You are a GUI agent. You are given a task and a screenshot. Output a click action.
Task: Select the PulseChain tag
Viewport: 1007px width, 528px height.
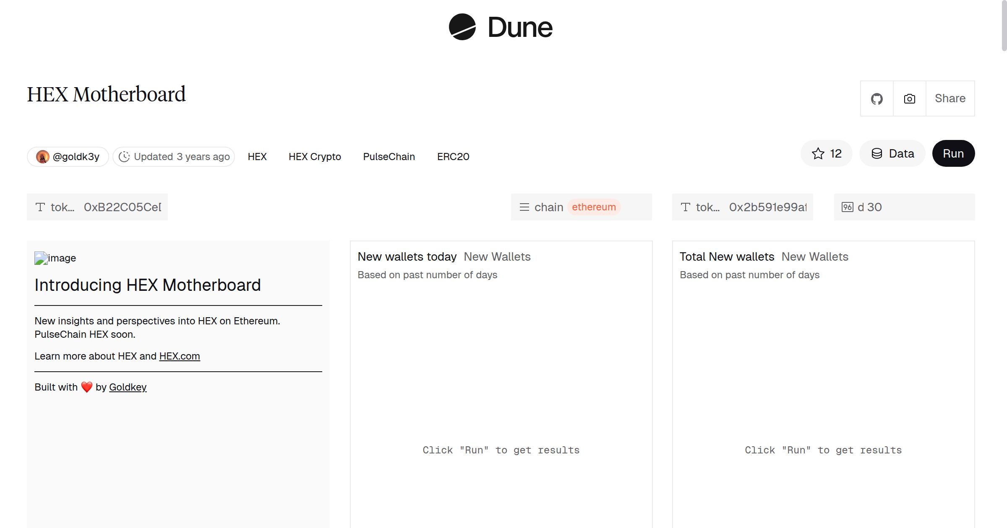[389, 157]
